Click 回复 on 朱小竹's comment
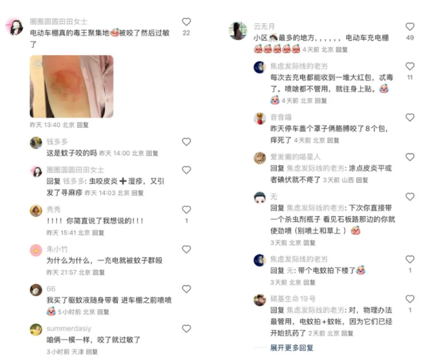Screen dimensions: 427x360 click(x=98, y=273)
